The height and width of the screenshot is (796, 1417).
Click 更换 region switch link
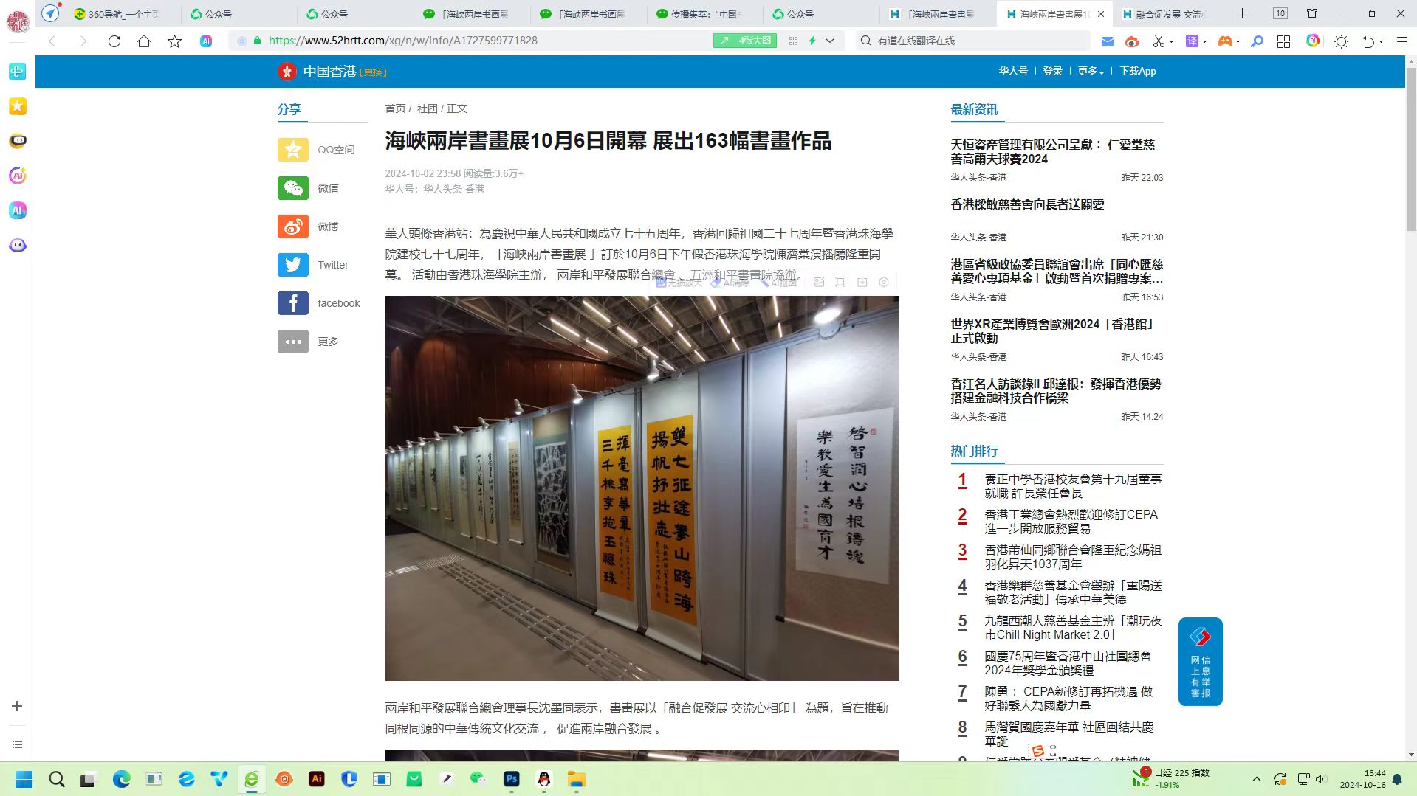pos(373,72)
